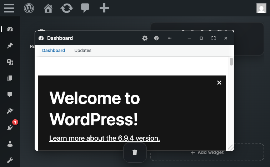The image size is (270, 167).
Task: Click the WordPress logo icon
Action: (29, 8)
